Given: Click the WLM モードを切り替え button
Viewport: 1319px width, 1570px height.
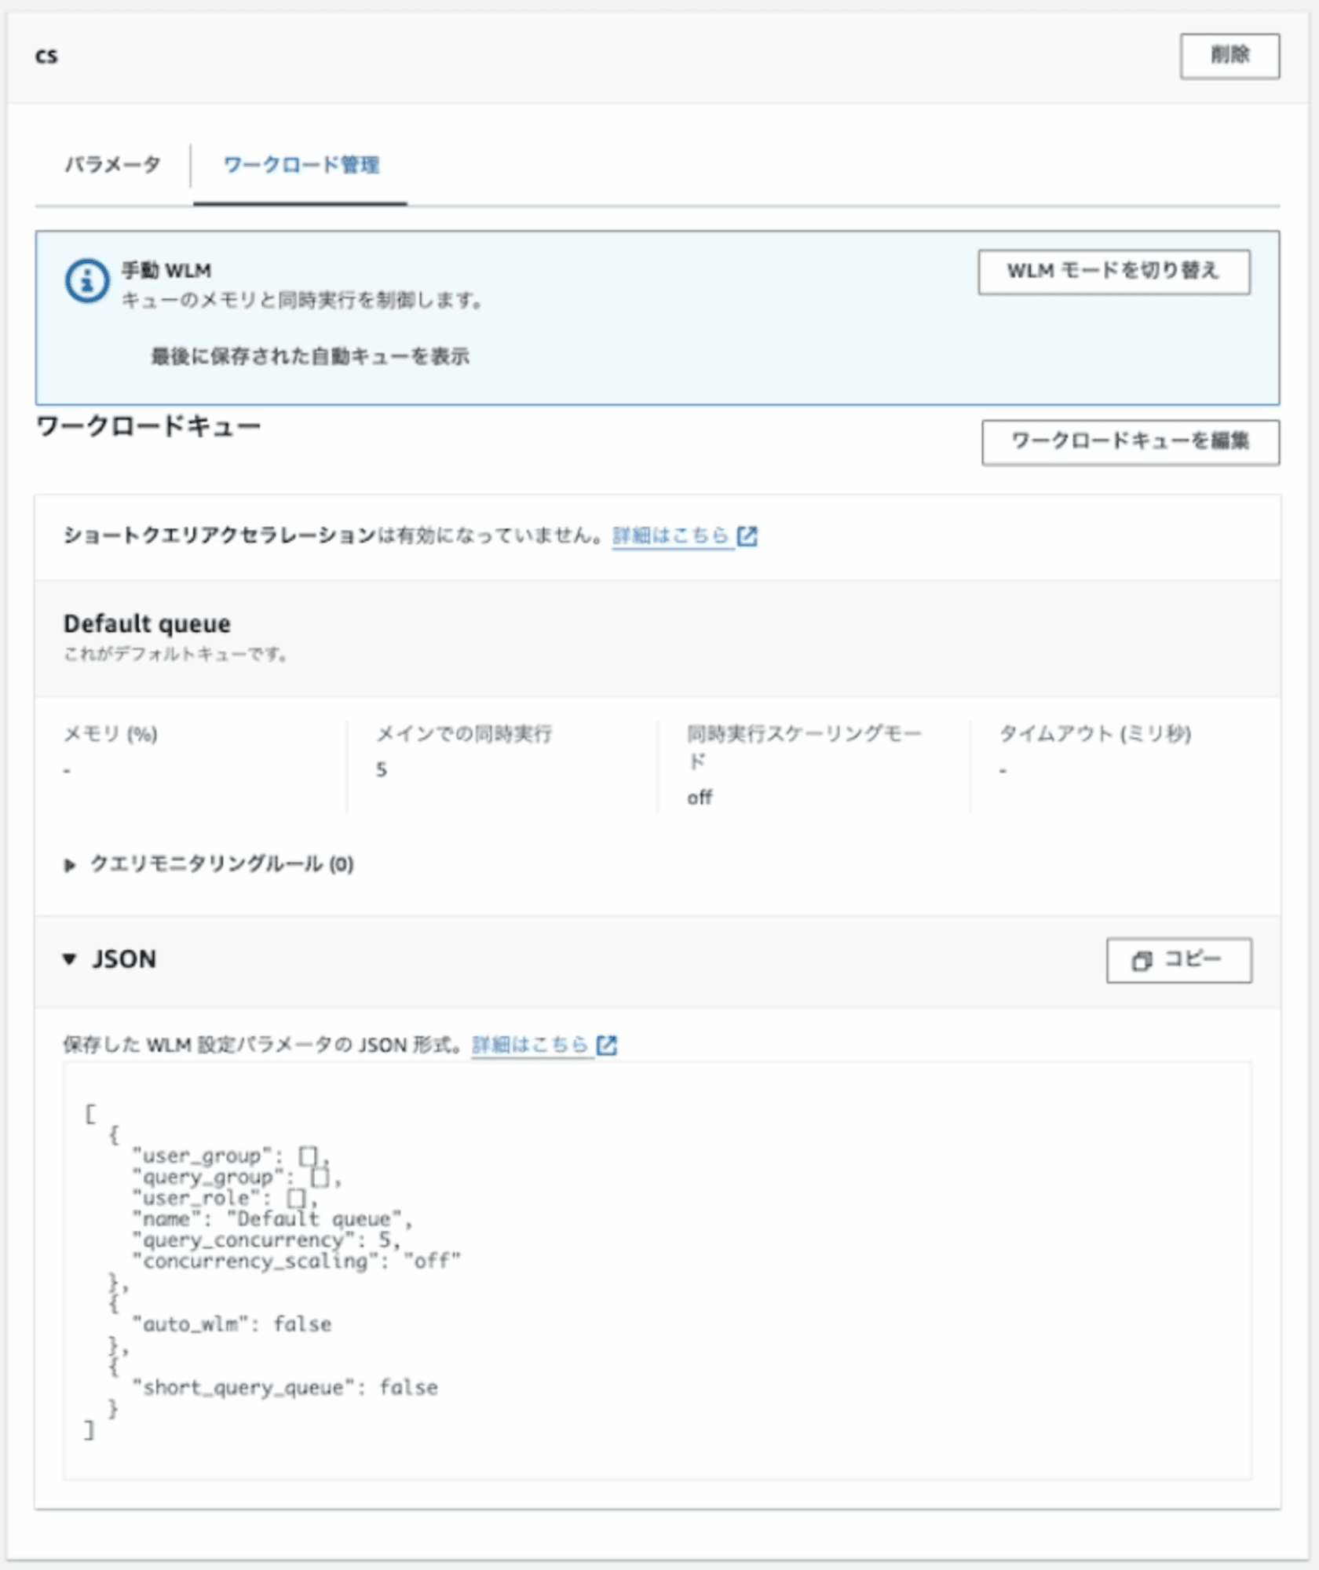Looking at the screenshot, I should pyautogui.click(x=1113, y=272).
